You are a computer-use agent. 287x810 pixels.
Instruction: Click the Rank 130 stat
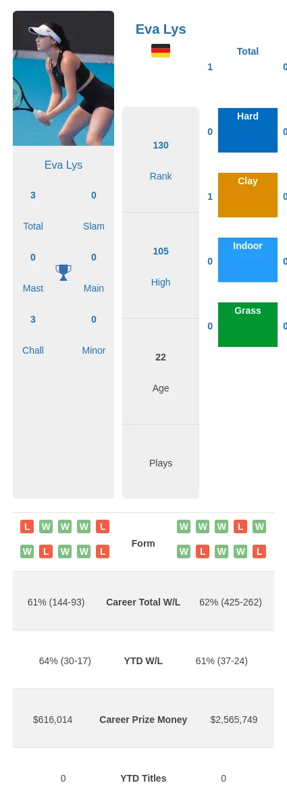(x=161, y=160)
